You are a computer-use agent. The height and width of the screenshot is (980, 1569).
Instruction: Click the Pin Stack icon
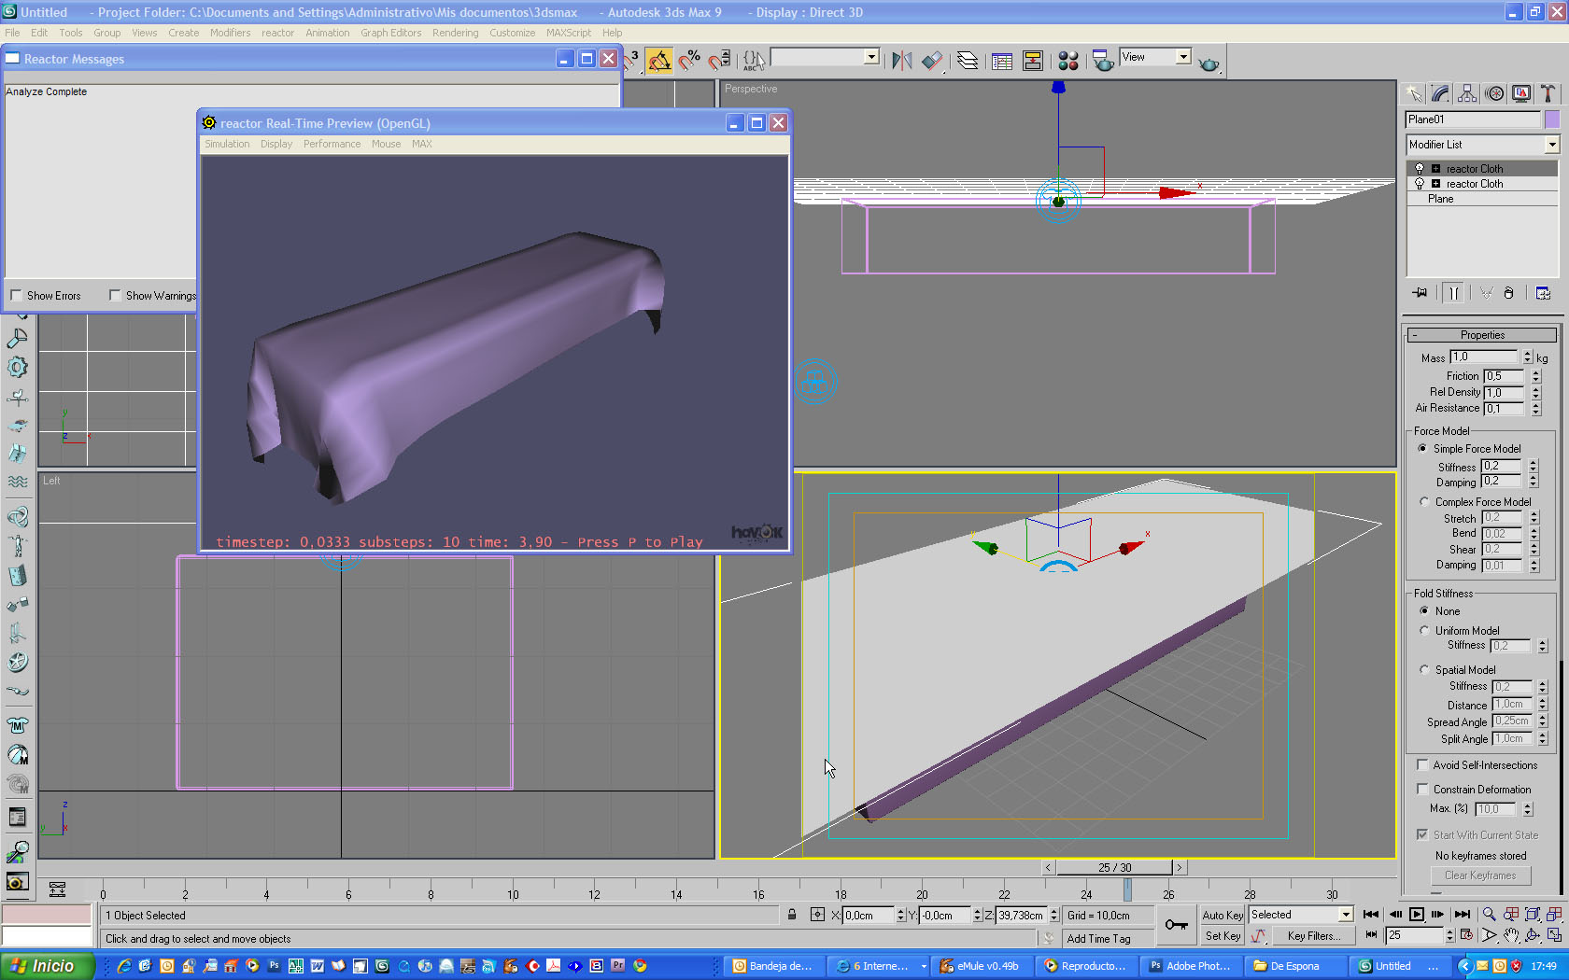(x=1420, y=293)
